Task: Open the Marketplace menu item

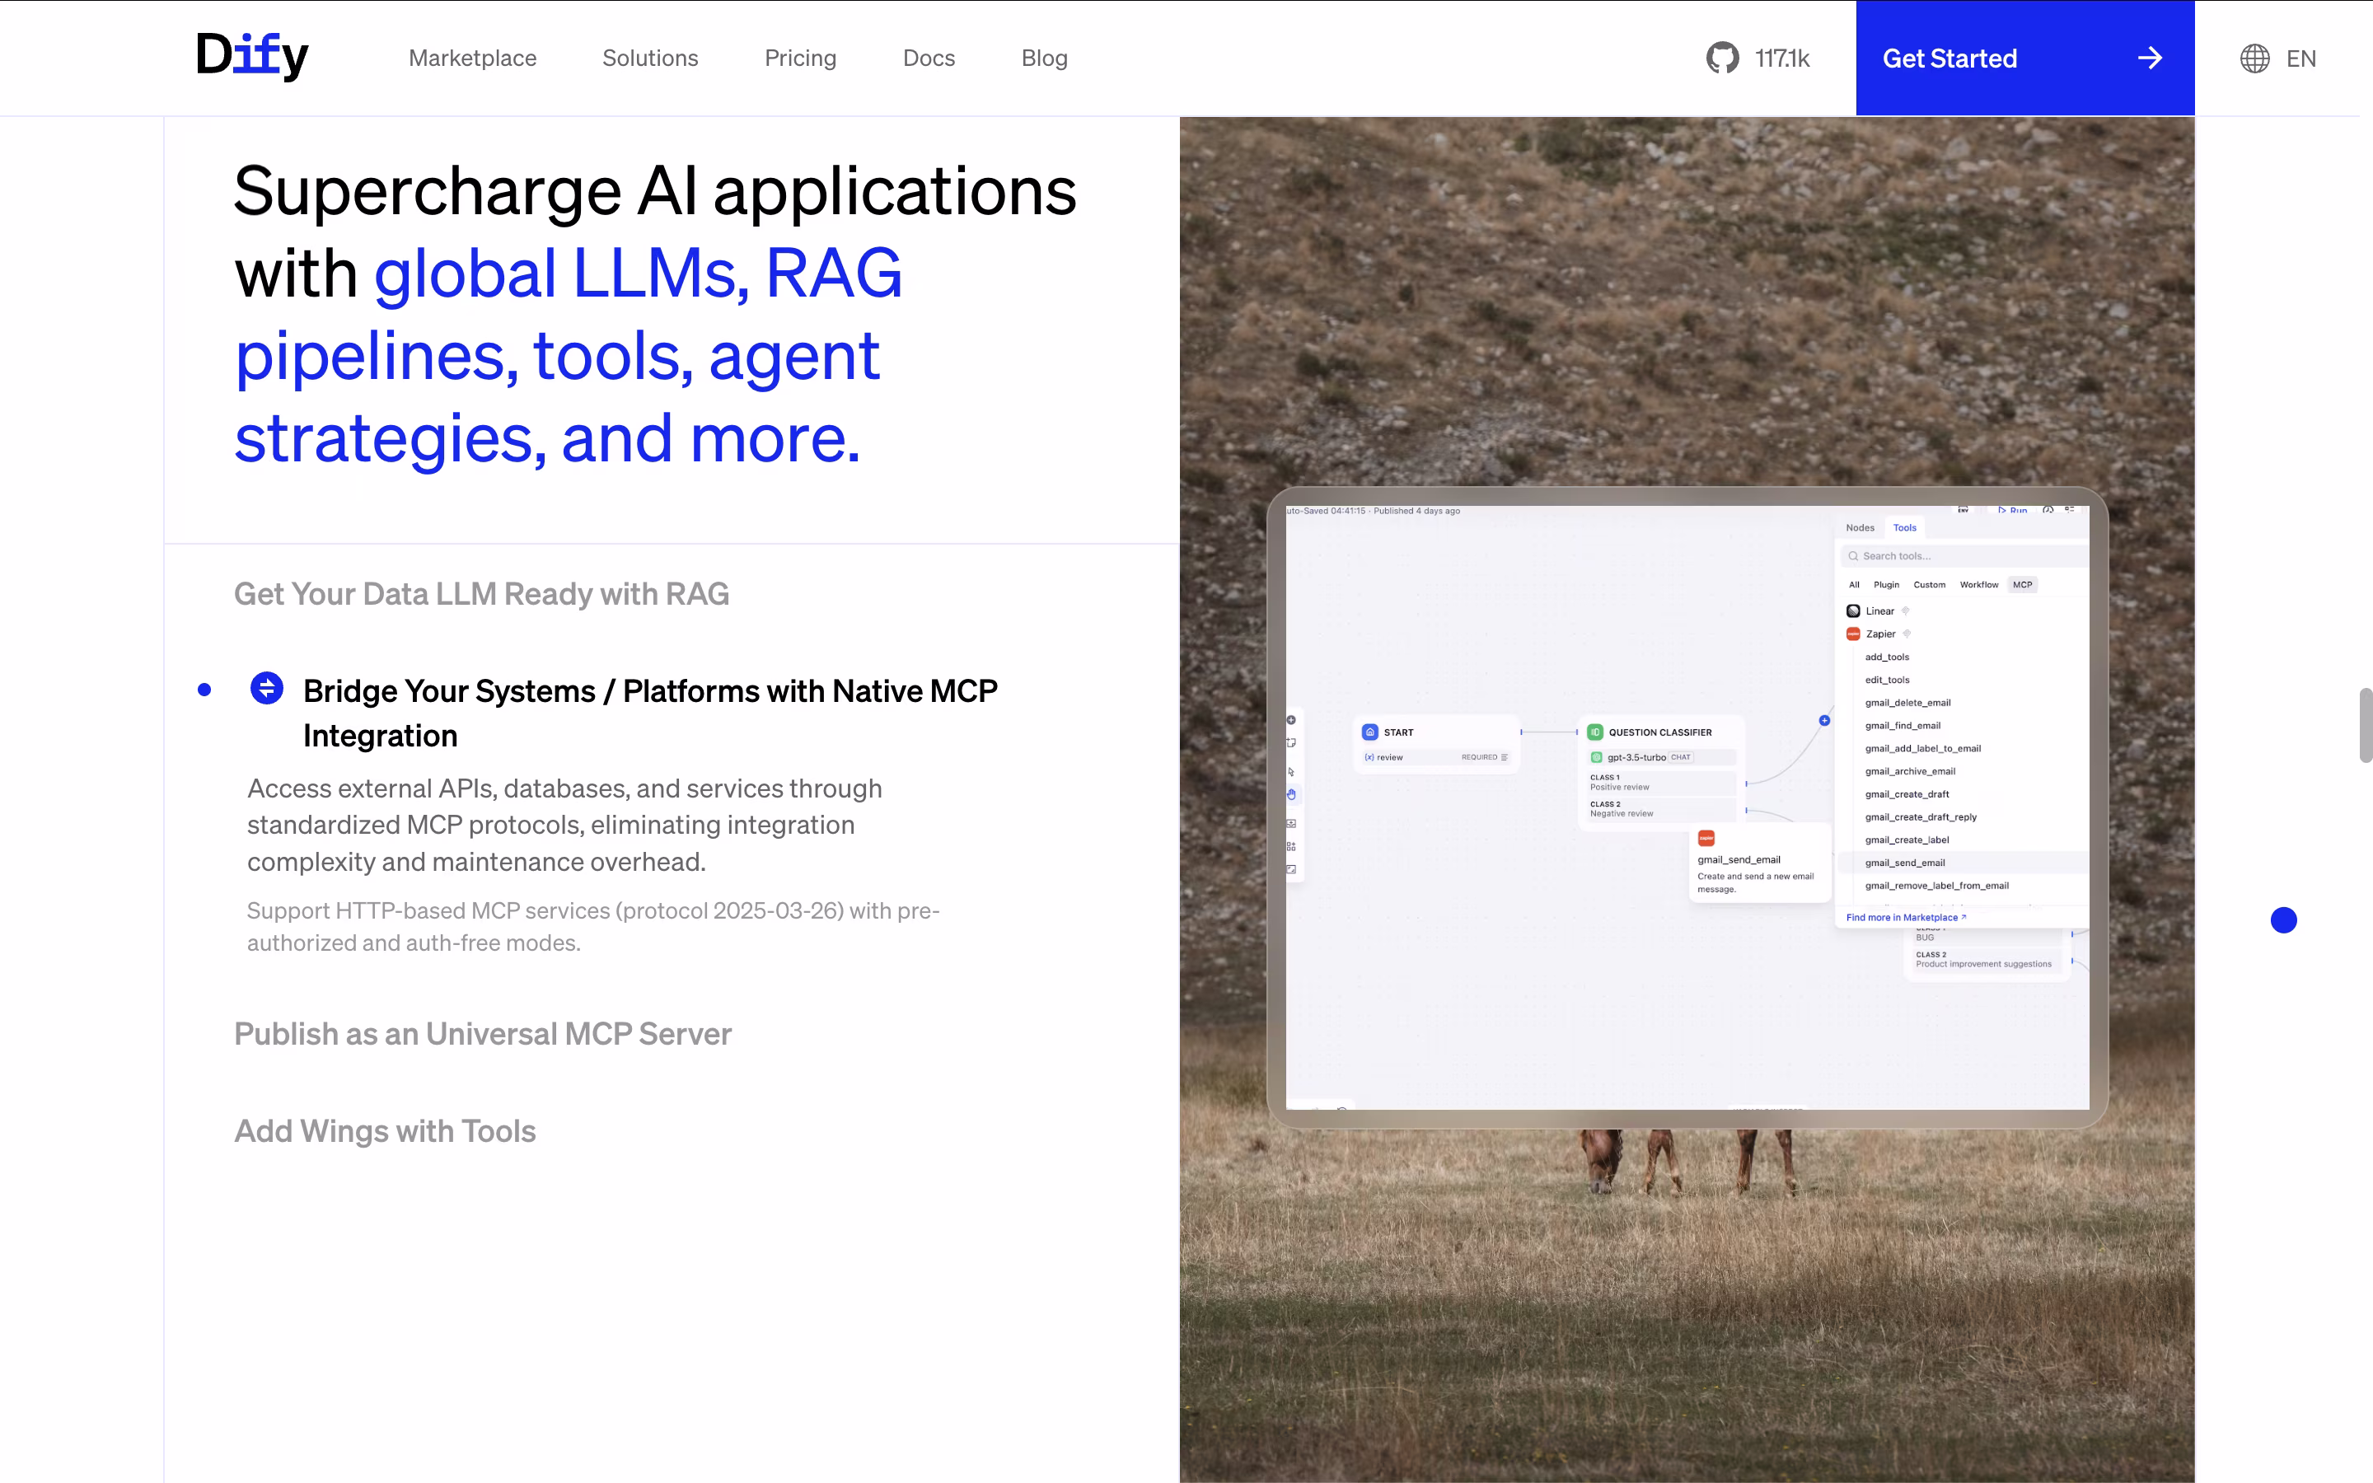Action: coord(473,58)
